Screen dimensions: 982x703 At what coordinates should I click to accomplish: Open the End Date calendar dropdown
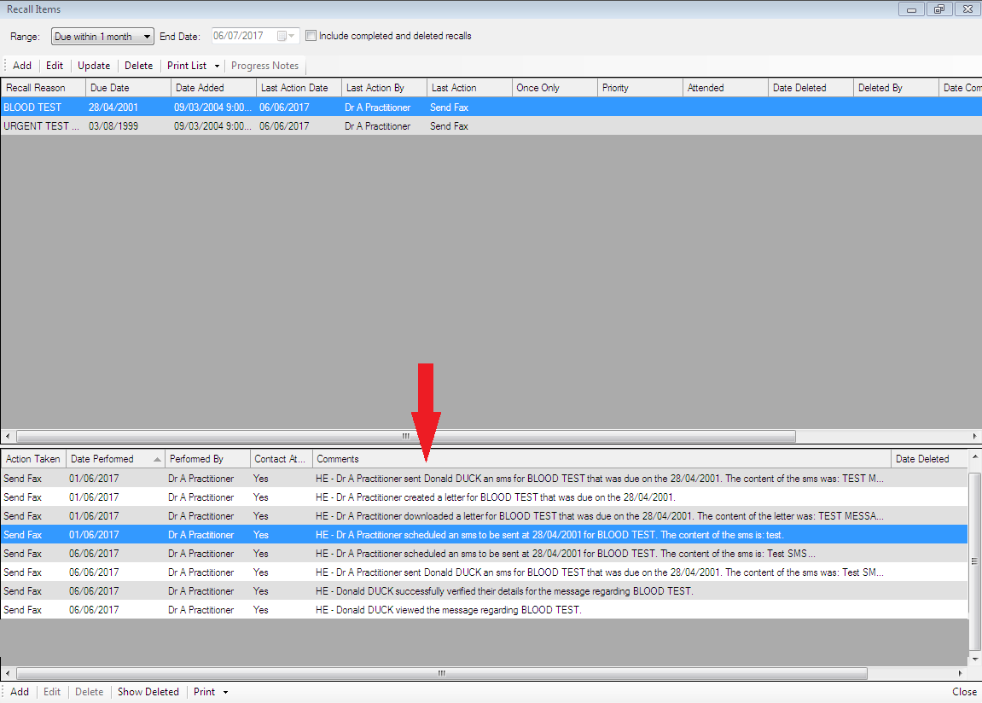(293, 36)
